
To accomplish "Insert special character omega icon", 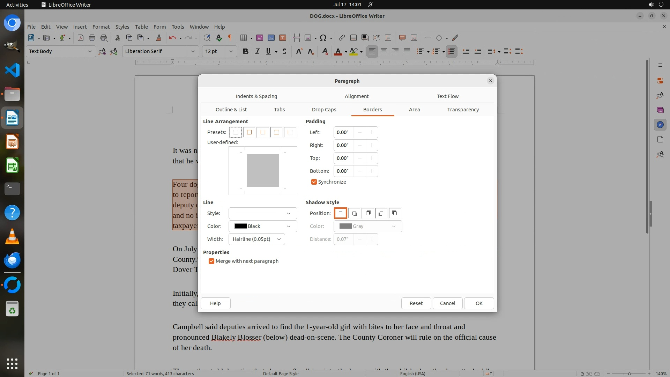I will click(x=323, y=38).
